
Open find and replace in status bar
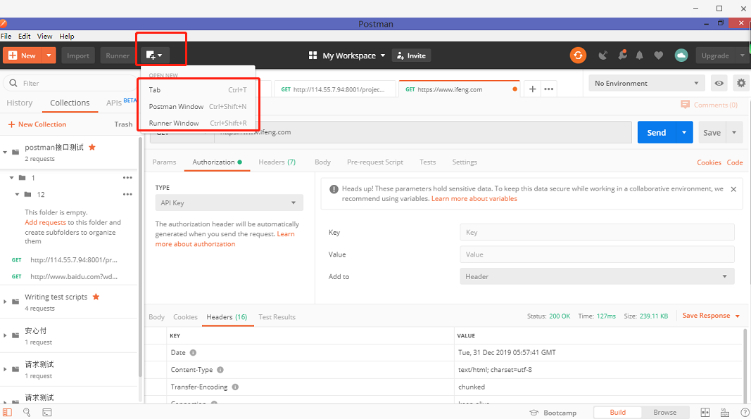27,412
